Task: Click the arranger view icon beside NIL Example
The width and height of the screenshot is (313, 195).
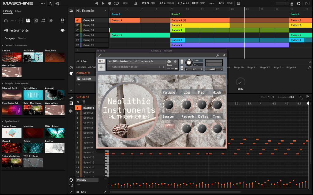Action: tap(71, 11)
